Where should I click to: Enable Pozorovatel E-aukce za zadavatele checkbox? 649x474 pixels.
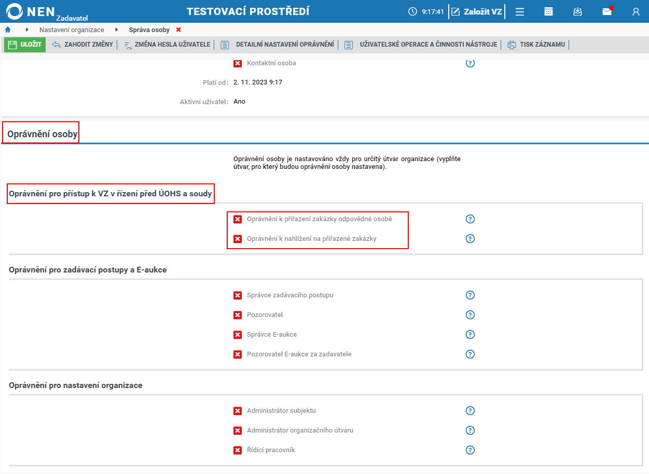pyautogui.click(x=238, y=354)
